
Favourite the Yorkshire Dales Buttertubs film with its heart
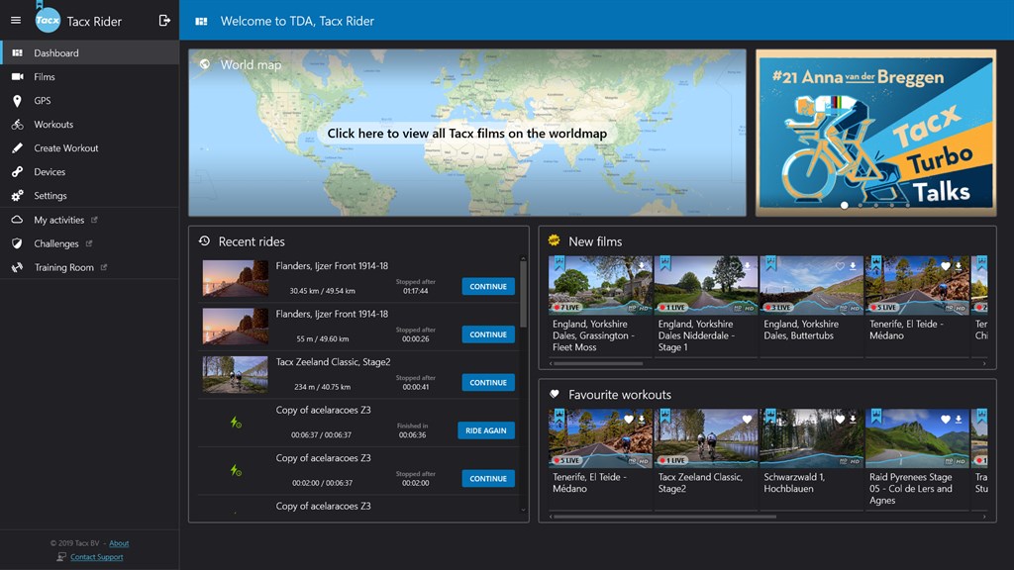coord(840,265)
